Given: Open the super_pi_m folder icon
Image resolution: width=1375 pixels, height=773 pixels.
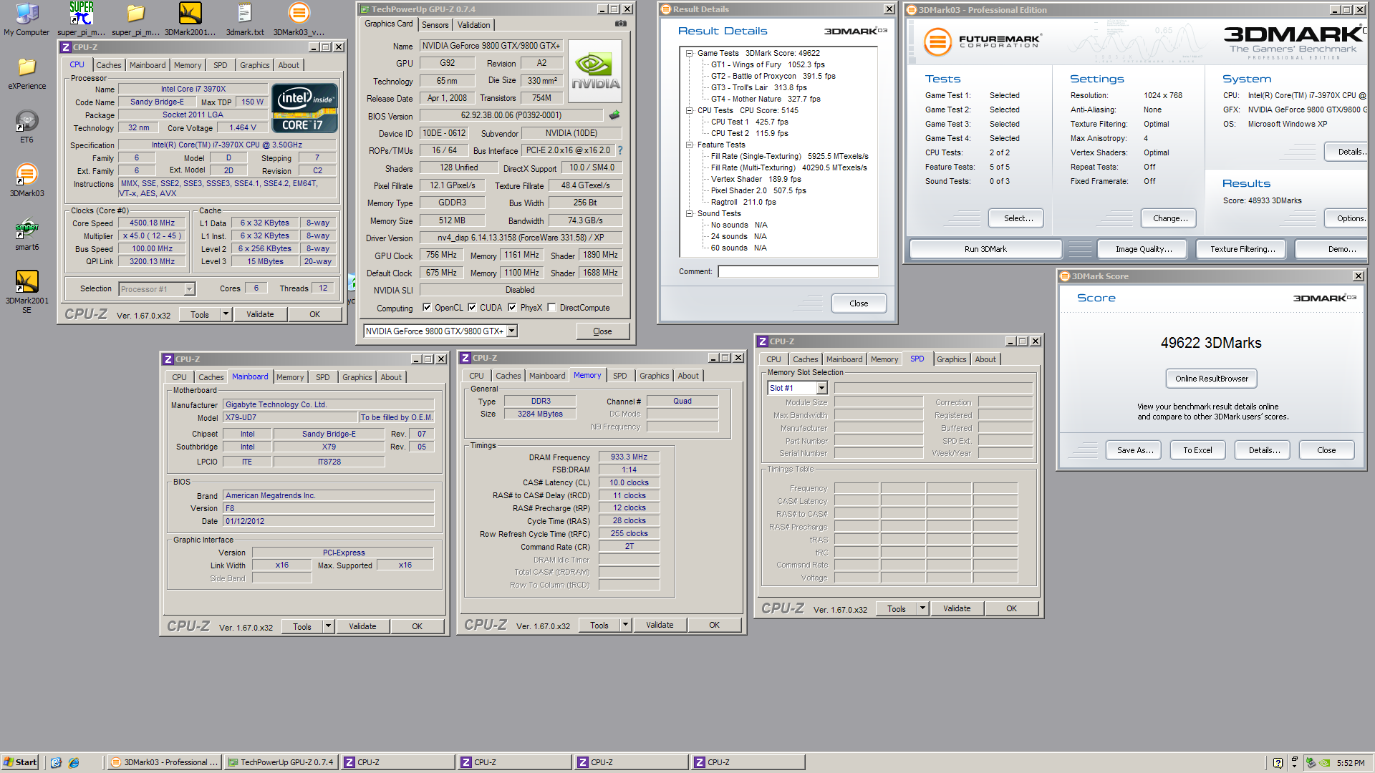Looking at the screenshot, I should tap(135, 19).
